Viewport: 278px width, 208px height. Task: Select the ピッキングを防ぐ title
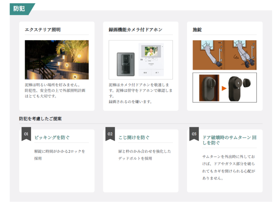pyautogui.click(x=52, y=137)
